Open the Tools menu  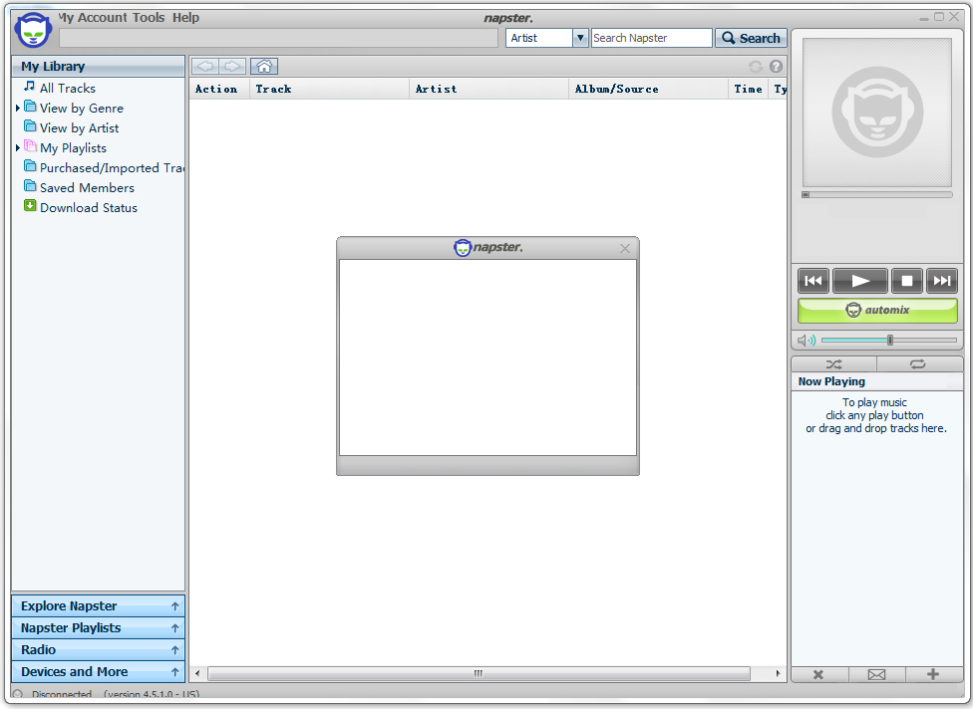click(150, 17)
